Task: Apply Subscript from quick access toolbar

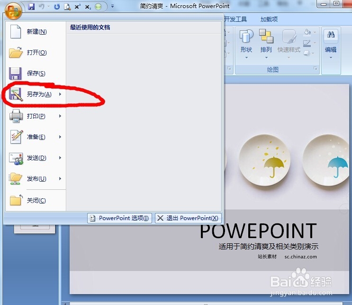Action: (88, 7)
